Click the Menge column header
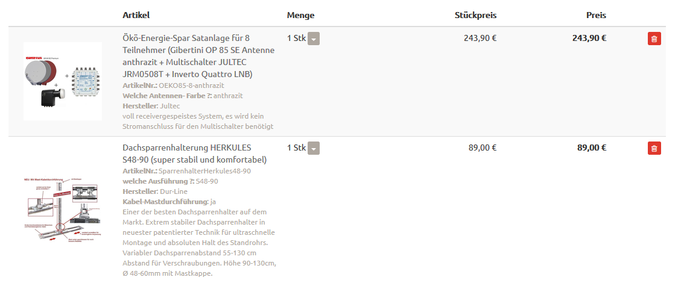The height and width of the screenshot is (283, 681). [x=300, y=15]
